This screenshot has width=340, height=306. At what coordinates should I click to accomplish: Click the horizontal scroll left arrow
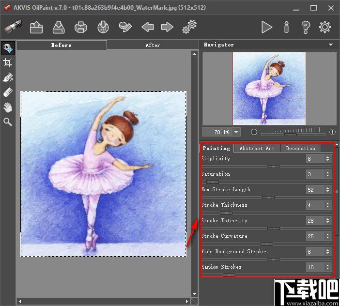pyautogui.click(x=20, y=301)
